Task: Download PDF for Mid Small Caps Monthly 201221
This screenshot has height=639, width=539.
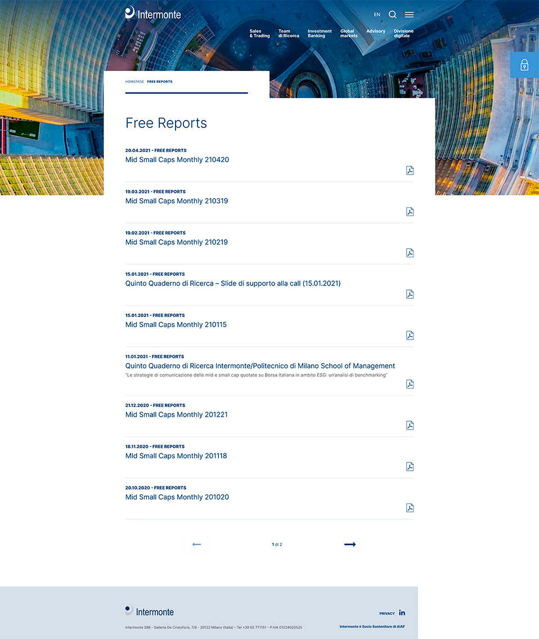Action: pyautogui.click(x=410, y=426)
